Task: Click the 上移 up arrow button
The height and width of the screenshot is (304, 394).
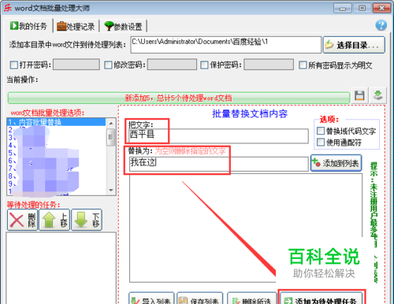Action: tap(54, 220)
